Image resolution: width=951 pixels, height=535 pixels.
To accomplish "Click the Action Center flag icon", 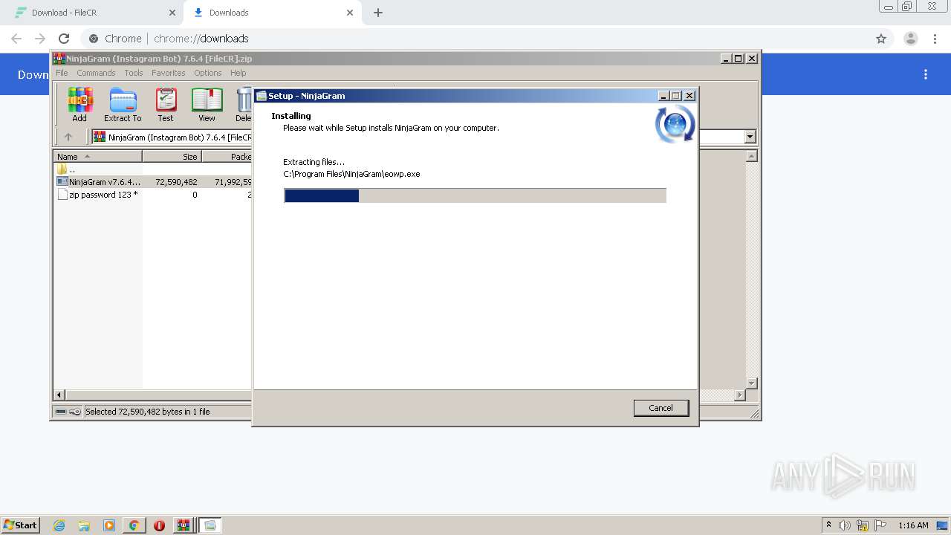I will [880, 525].
